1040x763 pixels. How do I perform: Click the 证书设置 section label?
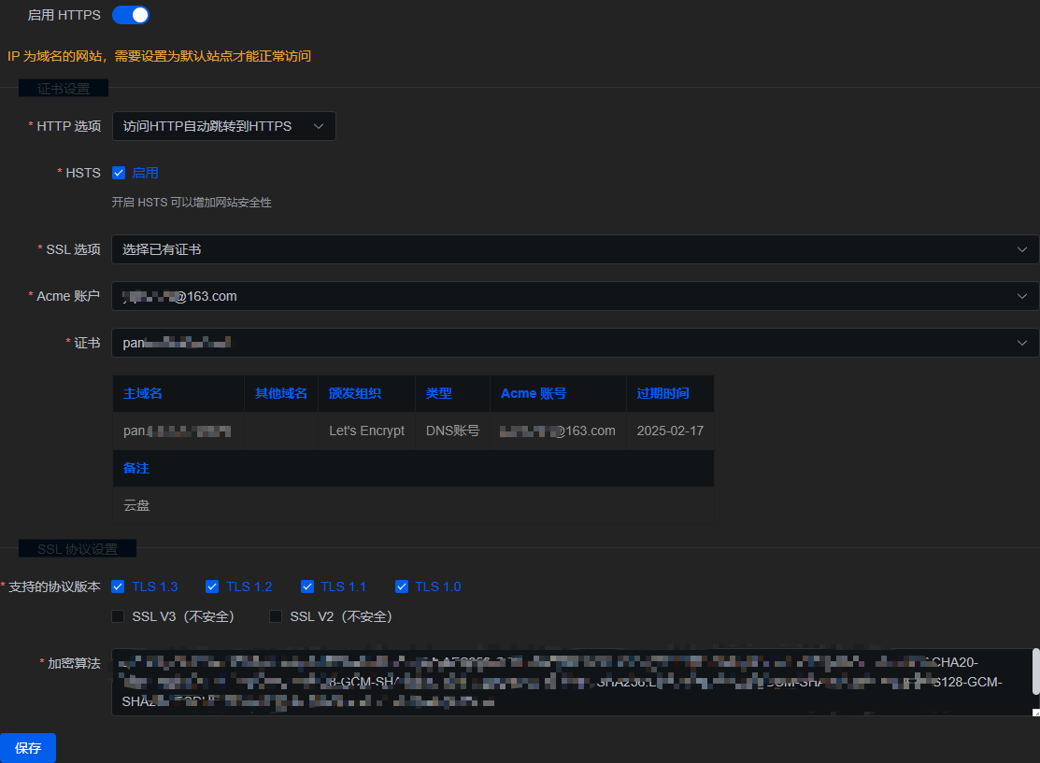(x=63, y=88)
